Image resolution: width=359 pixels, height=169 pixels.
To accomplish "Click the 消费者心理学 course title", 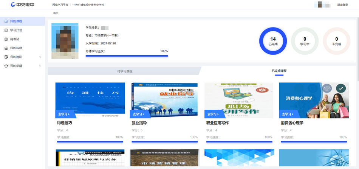I will pos(292,123).
